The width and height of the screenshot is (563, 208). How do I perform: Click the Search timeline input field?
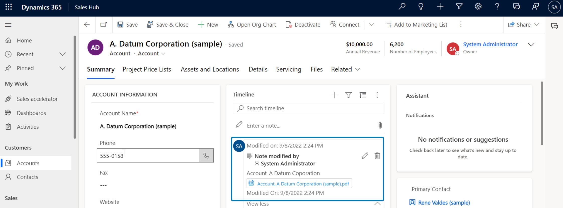click(308, 108)
